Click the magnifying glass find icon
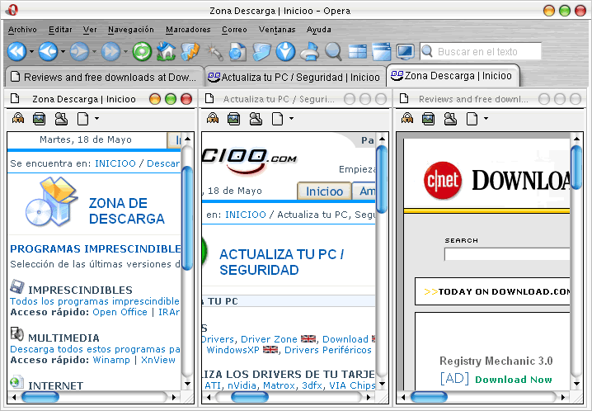The height and width of the screenshot is (411, 592). tap(333, 51)
